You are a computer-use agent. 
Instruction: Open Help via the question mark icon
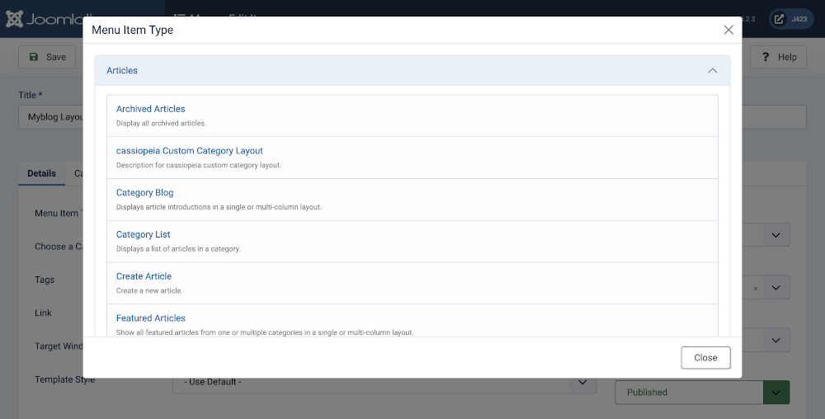[x=766, y=57]
